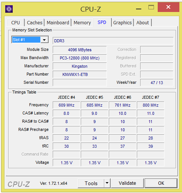Click the 4096 MBytes module size value
Screen dimensions: 182x193
(x=80, y=50)
